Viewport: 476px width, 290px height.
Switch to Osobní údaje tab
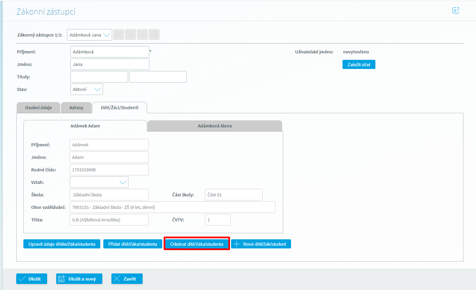pos(38,108)
